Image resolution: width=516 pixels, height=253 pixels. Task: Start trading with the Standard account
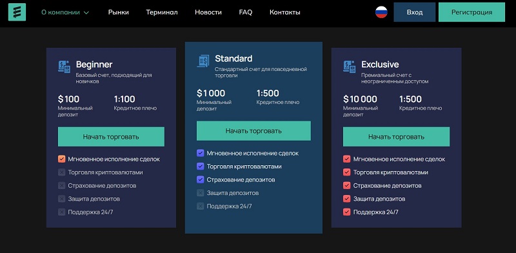tap(253, 131)
